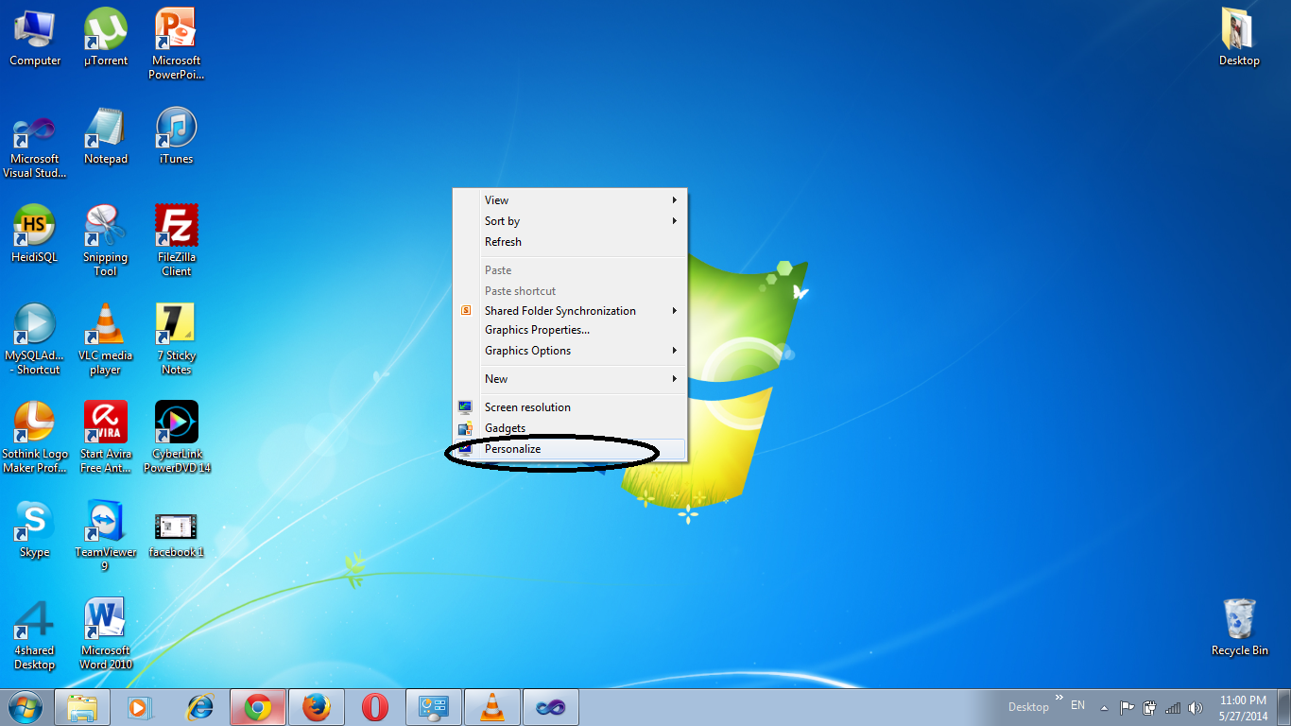Select the Snipping Tool shortcut

tap(106, 241)
